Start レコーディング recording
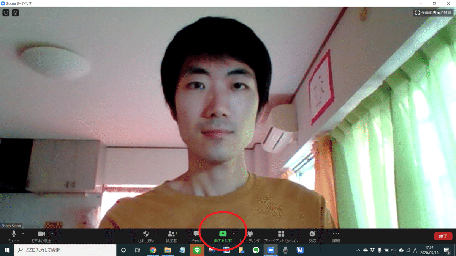This screenshot has height=256, width=456. [250, 236]
